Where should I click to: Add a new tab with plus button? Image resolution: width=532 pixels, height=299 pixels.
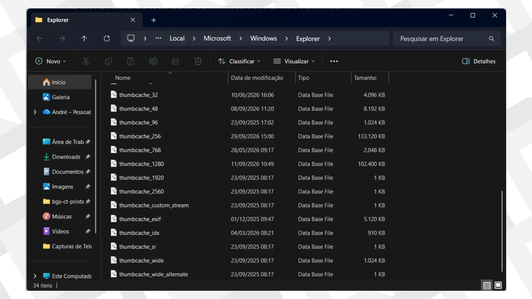point(154,20)
